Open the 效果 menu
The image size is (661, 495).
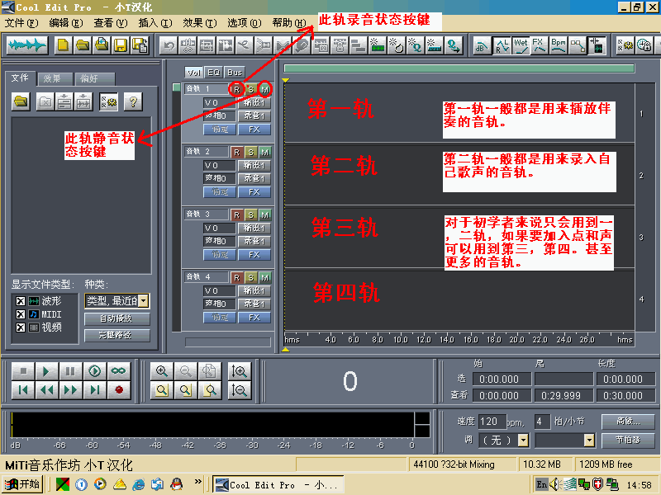(x=199, y=23)
